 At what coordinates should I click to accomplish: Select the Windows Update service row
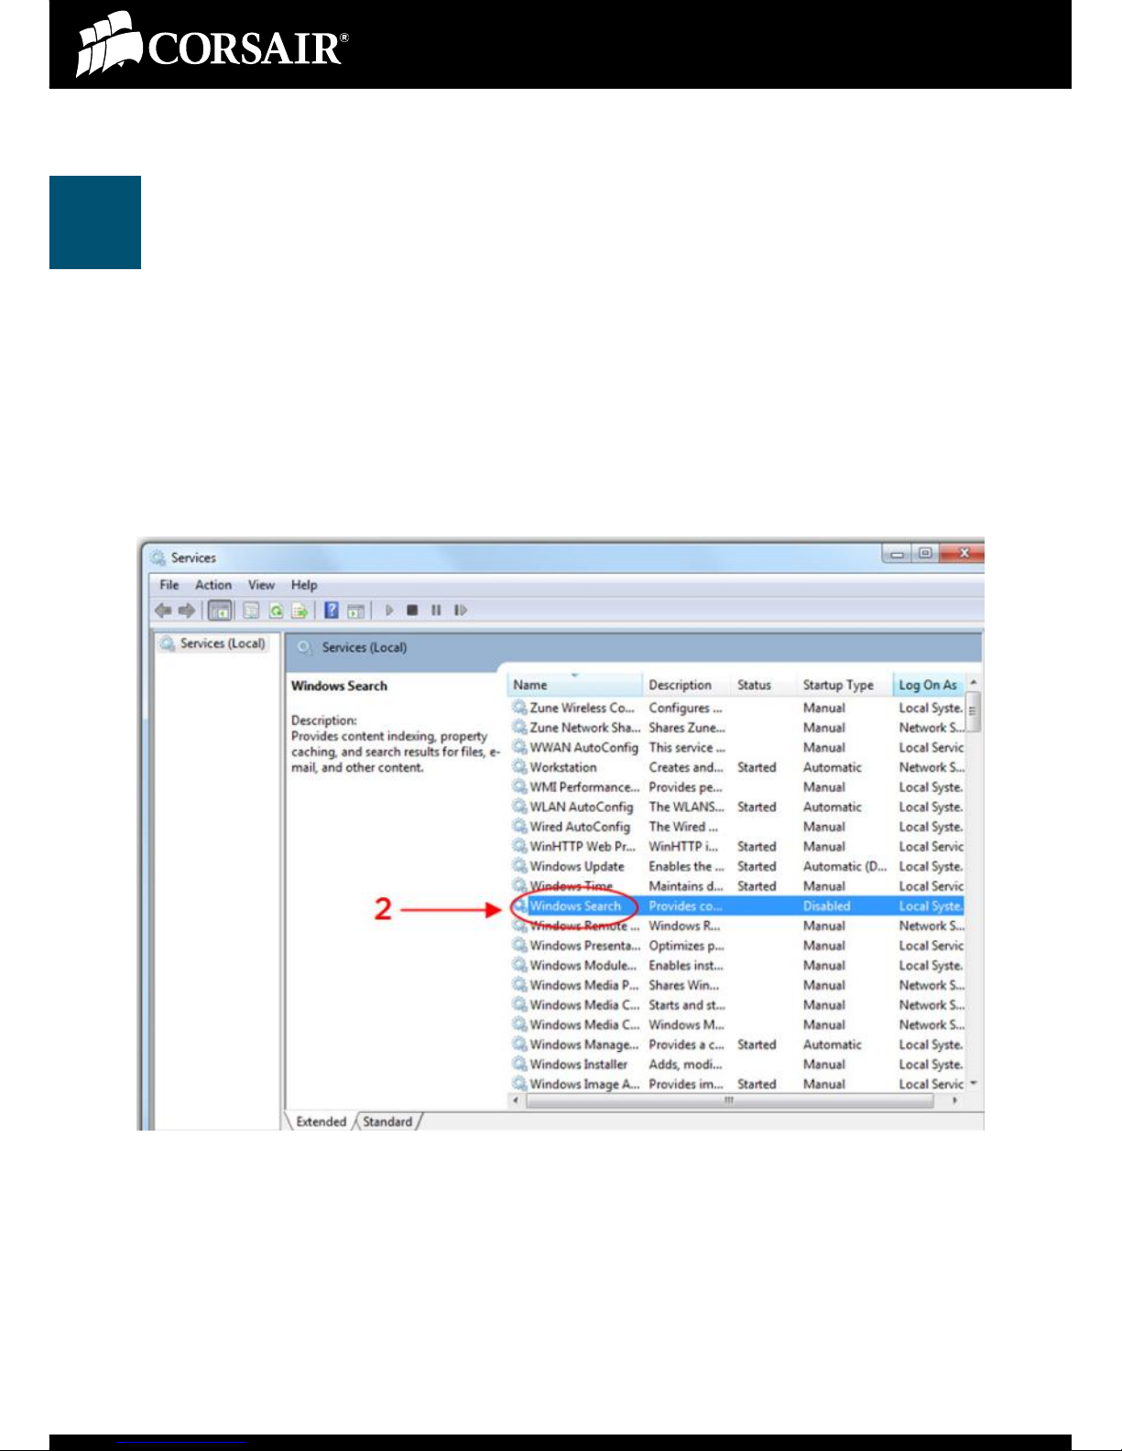pyautogui.click(x=576, y=866)
